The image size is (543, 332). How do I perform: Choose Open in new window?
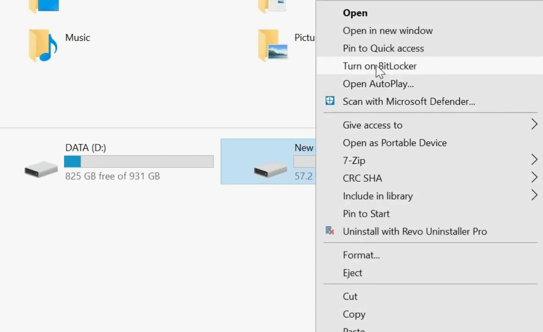coord(387,30)
